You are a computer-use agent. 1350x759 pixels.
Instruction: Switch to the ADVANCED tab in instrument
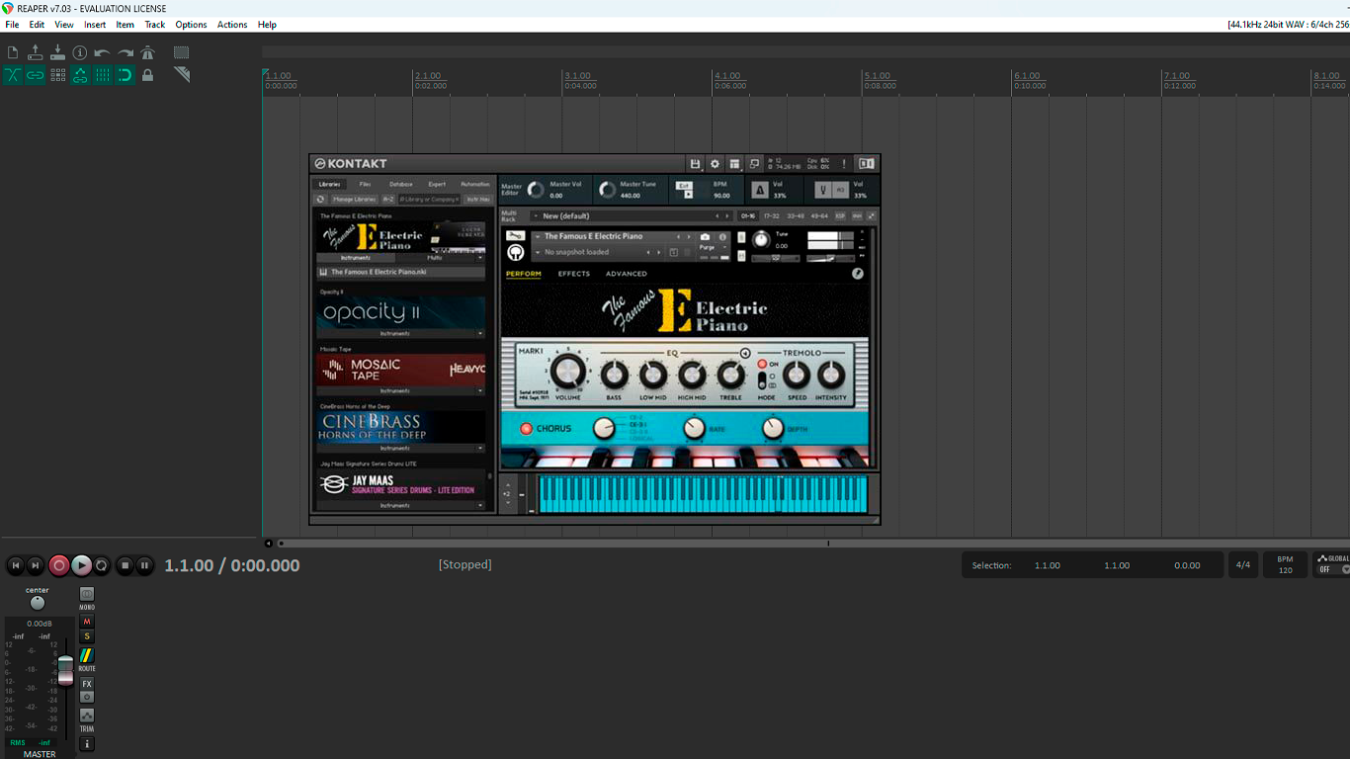pos(627,274)
